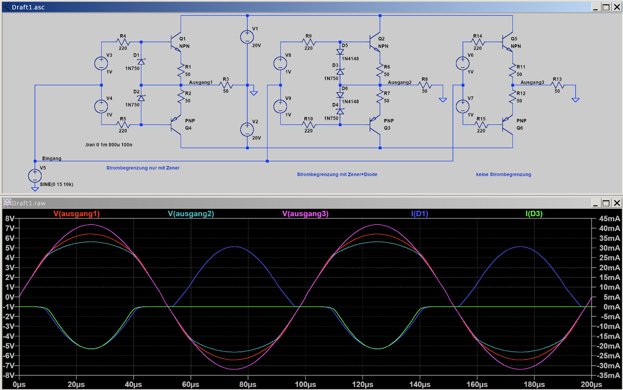Image resolution: width=623 pixels, height=390 pixels.
Task: Click the I(D1) trace label
Action: 420,214
